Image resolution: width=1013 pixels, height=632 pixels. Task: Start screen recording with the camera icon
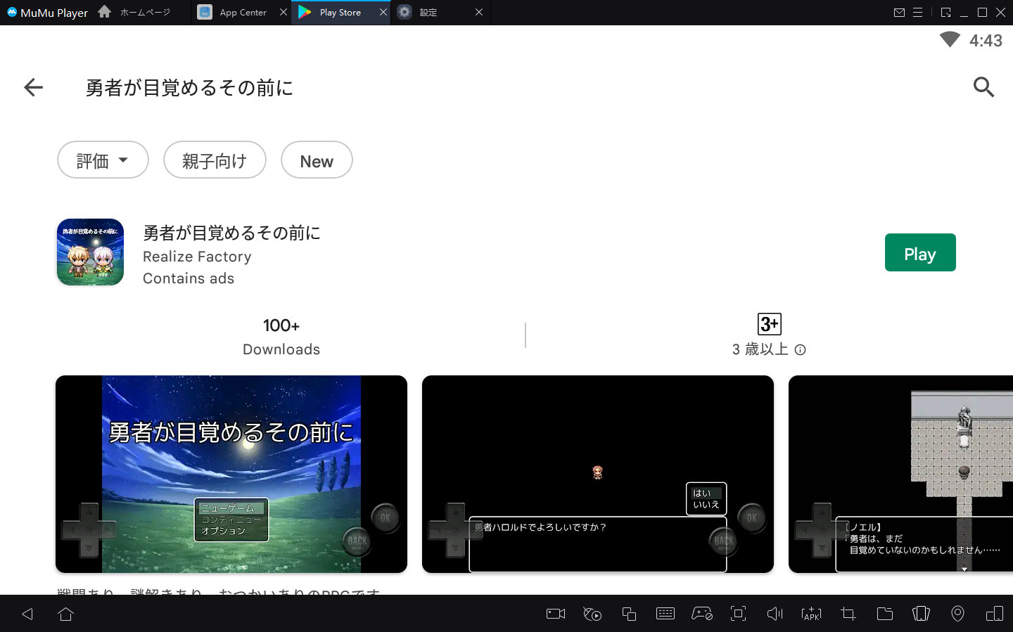click(556, 614)
